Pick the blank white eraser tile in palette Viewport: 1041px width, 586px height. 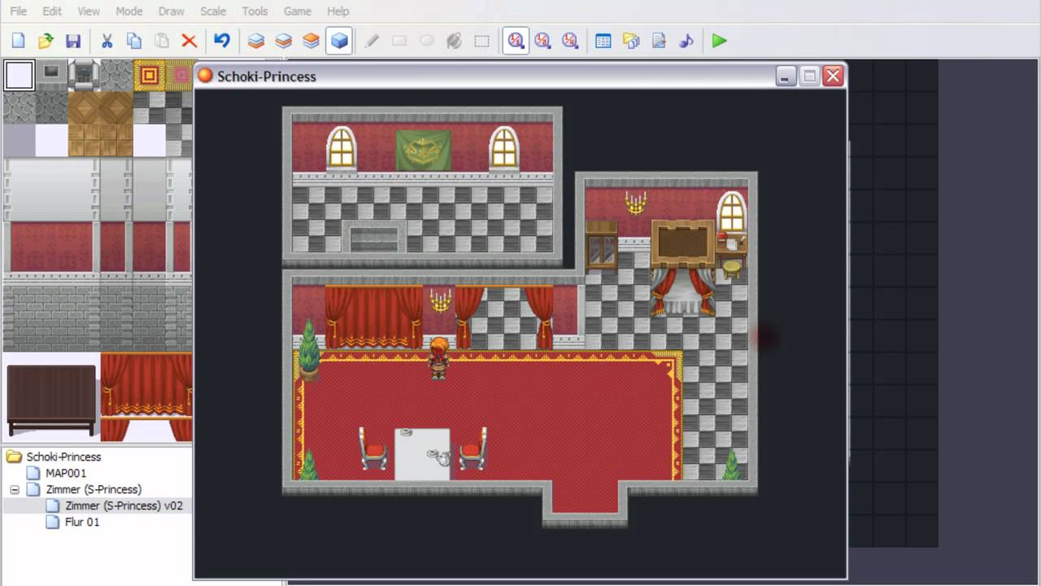(19, 75)
